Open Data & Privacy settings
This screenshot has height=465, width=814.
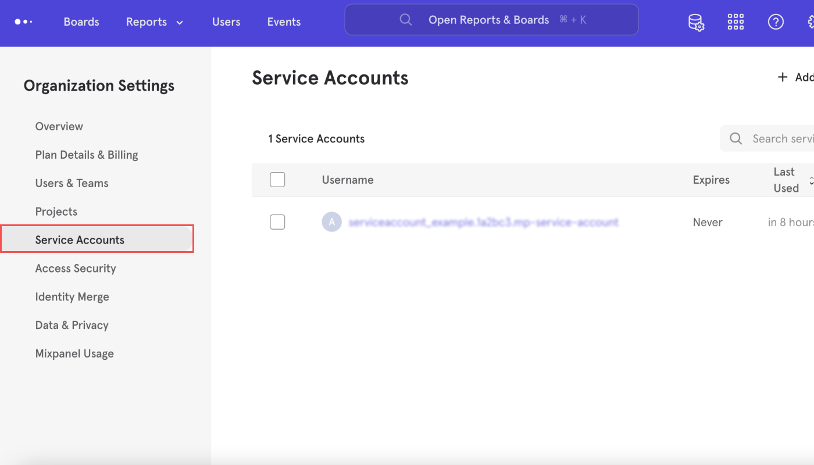[72, 325]
